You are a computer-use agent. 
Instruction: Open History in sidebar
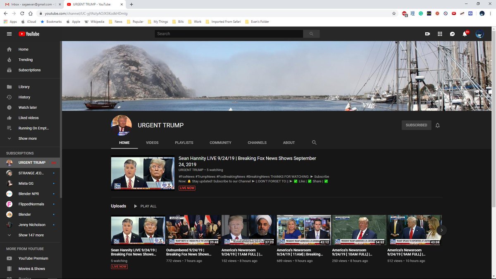click(x=31, y=97)
